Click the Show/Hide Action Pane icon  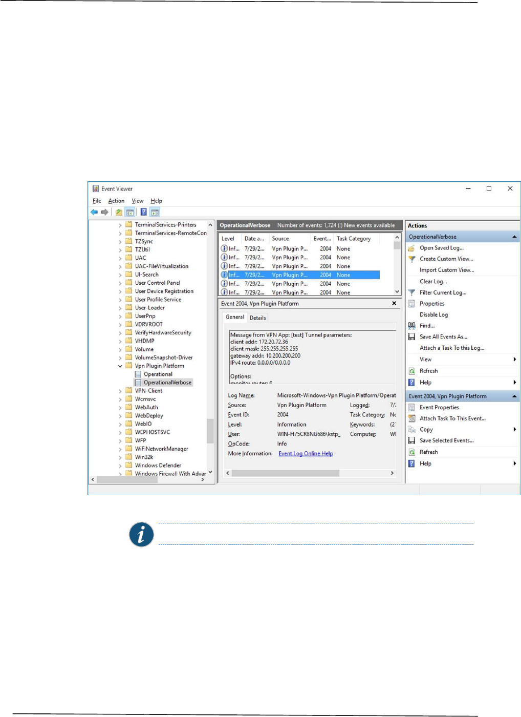[x=155, y=212]
